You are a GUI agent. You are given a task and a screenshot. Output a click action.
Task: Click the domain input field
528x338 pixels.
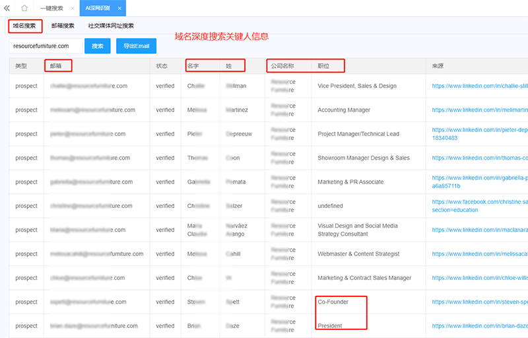click(x=46, y=46)
